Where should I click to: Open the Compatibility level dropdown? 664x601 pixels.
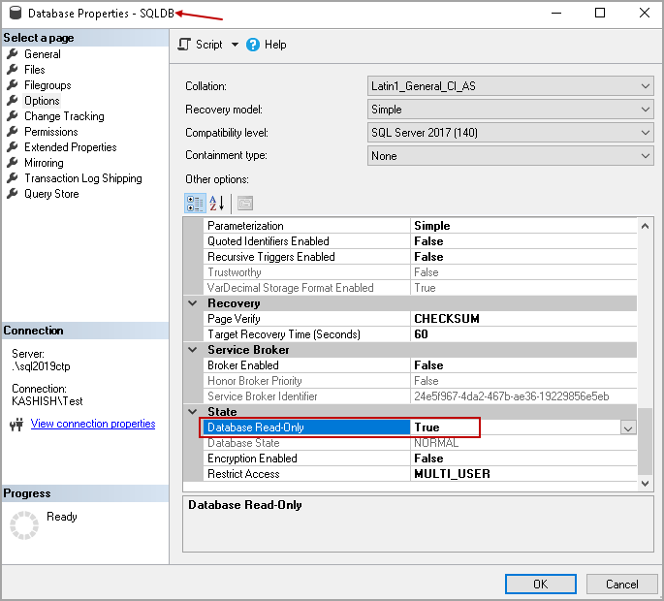pyautogui.click(x=646, y=133)
